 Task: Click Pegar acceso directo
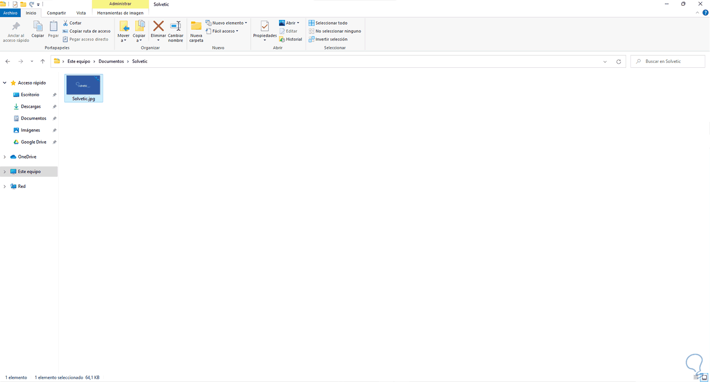[x=85, y=39]
